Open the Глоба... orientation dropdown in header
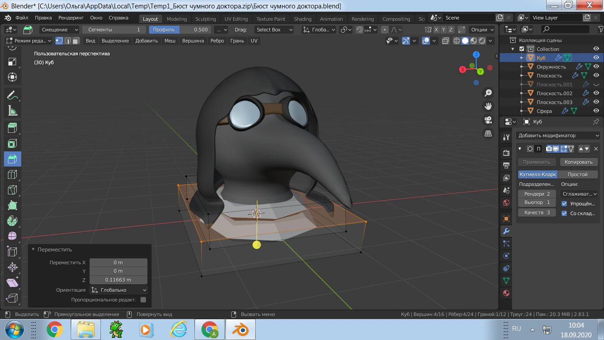This screenshot has width=604, height=340. point(319,30)
